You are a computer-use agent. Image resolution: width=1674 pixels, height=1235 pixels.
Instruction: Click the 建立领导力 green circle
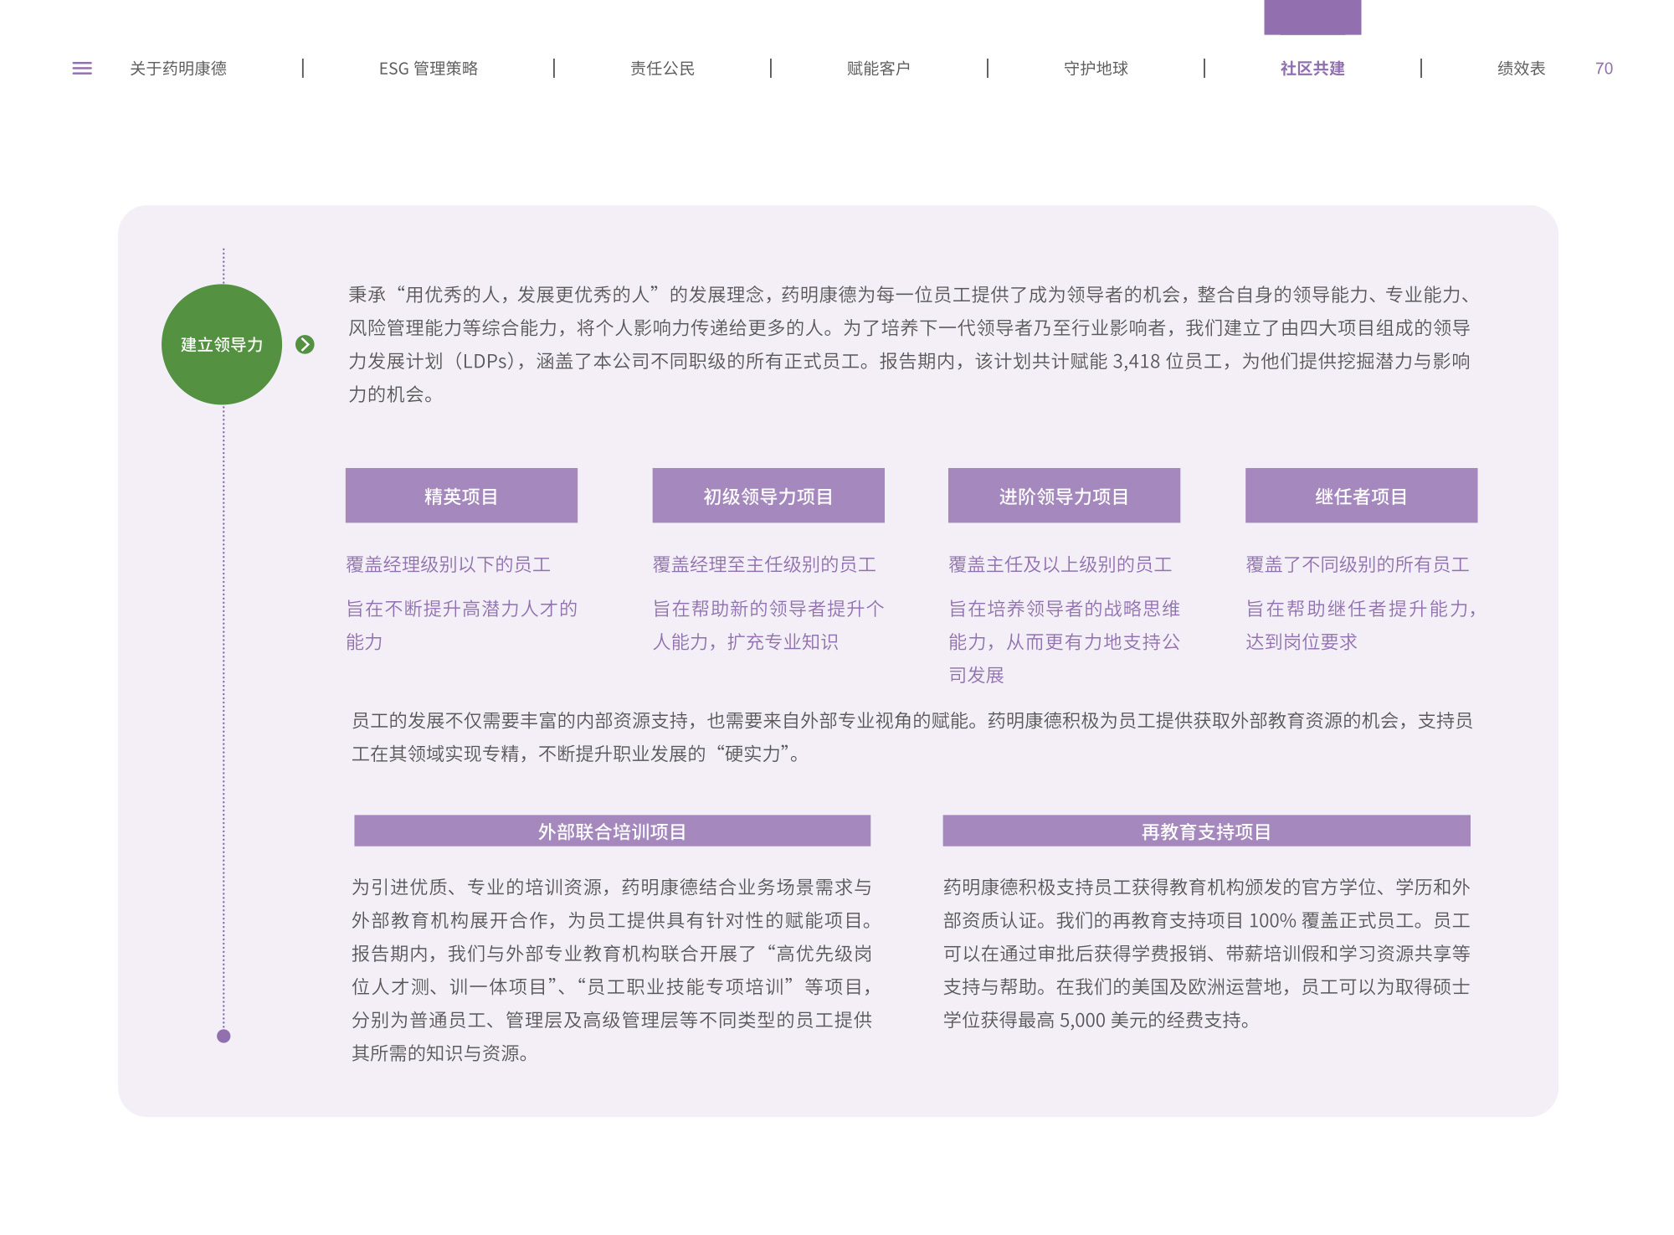[221, 344]
